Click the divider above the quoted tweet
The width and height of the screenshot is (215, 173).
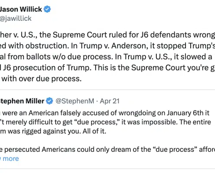click(107, 90)
